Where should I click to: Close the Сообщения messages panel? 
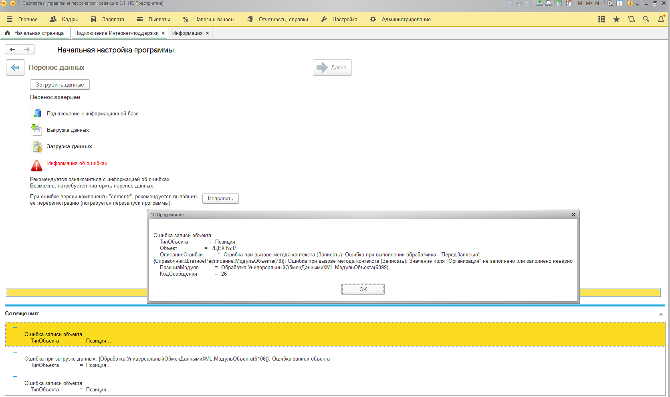[x=661, y=314]
